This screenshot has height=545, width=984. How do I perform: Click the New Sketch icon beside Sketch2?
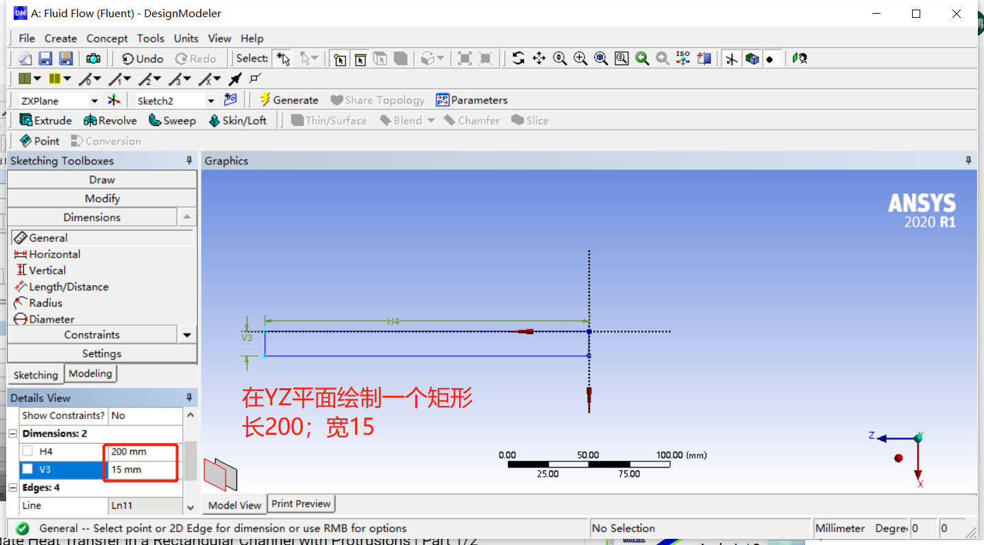click(230, 100)
